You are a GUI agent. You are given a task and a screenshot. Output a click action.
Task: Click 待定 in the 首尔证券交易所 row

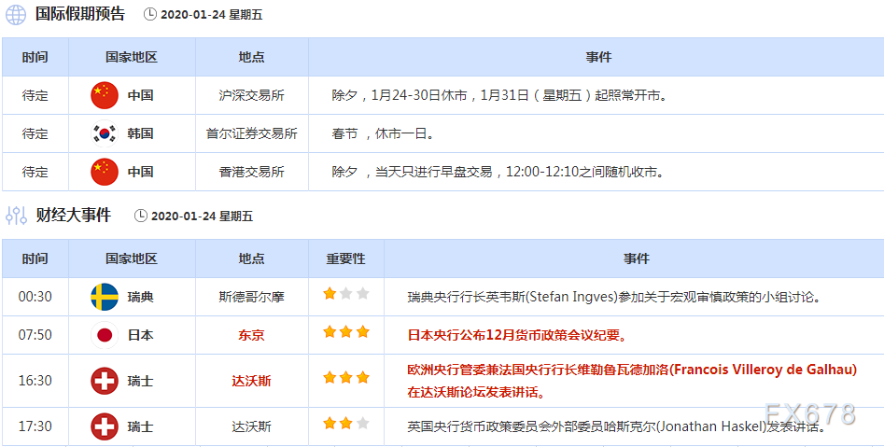[x=35, y=133]
